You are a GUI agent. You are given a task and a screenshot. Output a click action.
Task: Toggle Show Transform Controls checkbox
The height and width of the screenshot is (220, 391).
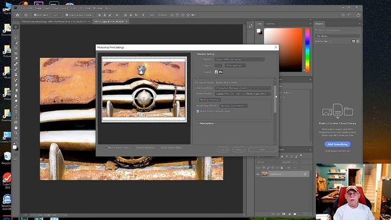(67, 15)
